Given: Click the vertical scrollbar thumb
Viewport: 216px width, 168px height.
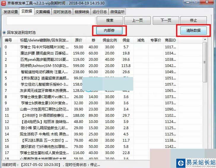Looking at the screenshot, I should point(205,62).
